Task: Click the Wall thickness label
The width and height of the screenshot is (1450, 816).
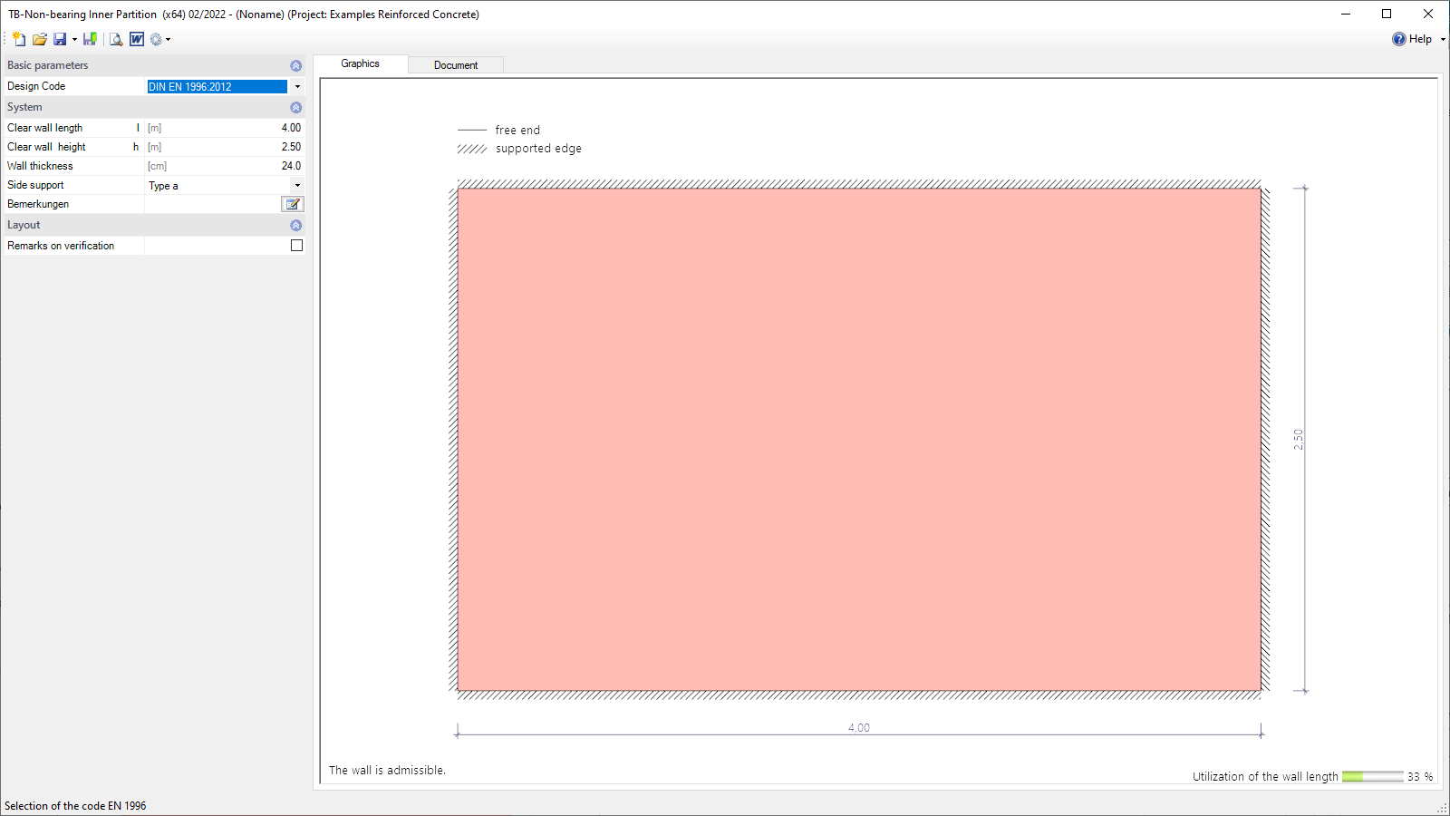Action: 40,166
